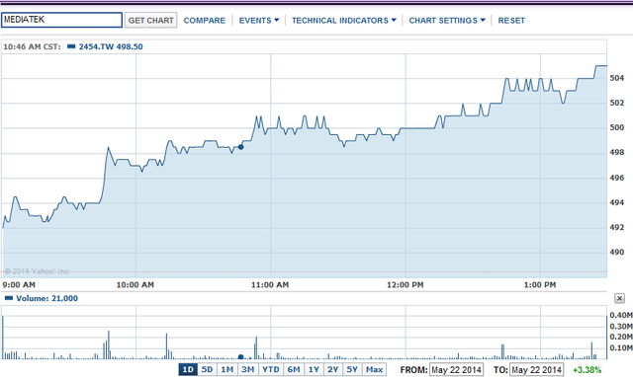This screenshot has width=633, height=377.
Task: Click RESET to restore the chart
Action: 511,21
